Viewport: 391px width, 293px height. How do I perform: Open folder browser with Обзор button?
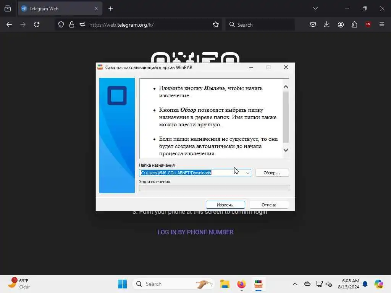(x=272, y=173)
